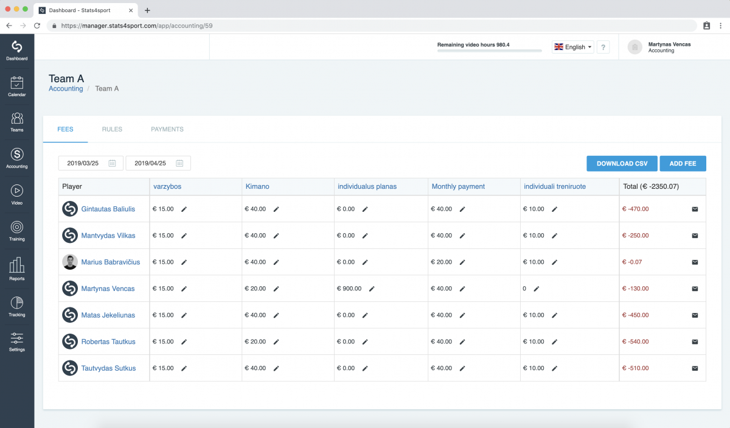Click the Add Fee button
Image resolution: width=730 pixels, height=428 pixels.
click(x=683, y=163)
